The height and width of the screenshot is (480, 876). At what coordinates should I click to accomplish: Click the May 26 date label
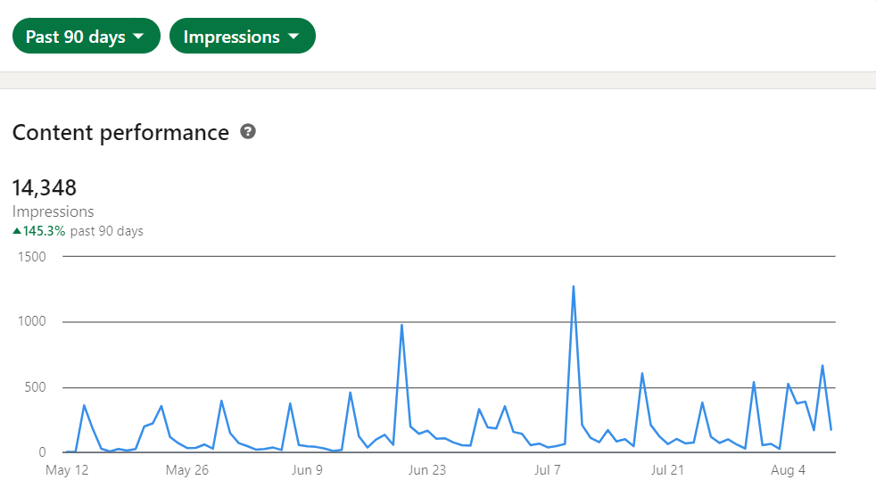point(186,470)
